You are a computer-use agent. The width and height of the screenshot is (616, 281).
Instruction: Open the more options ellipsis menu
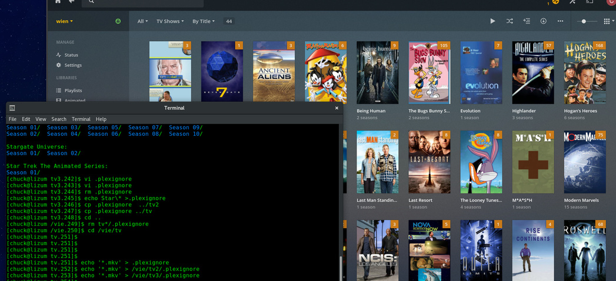(x=560, y=21)
